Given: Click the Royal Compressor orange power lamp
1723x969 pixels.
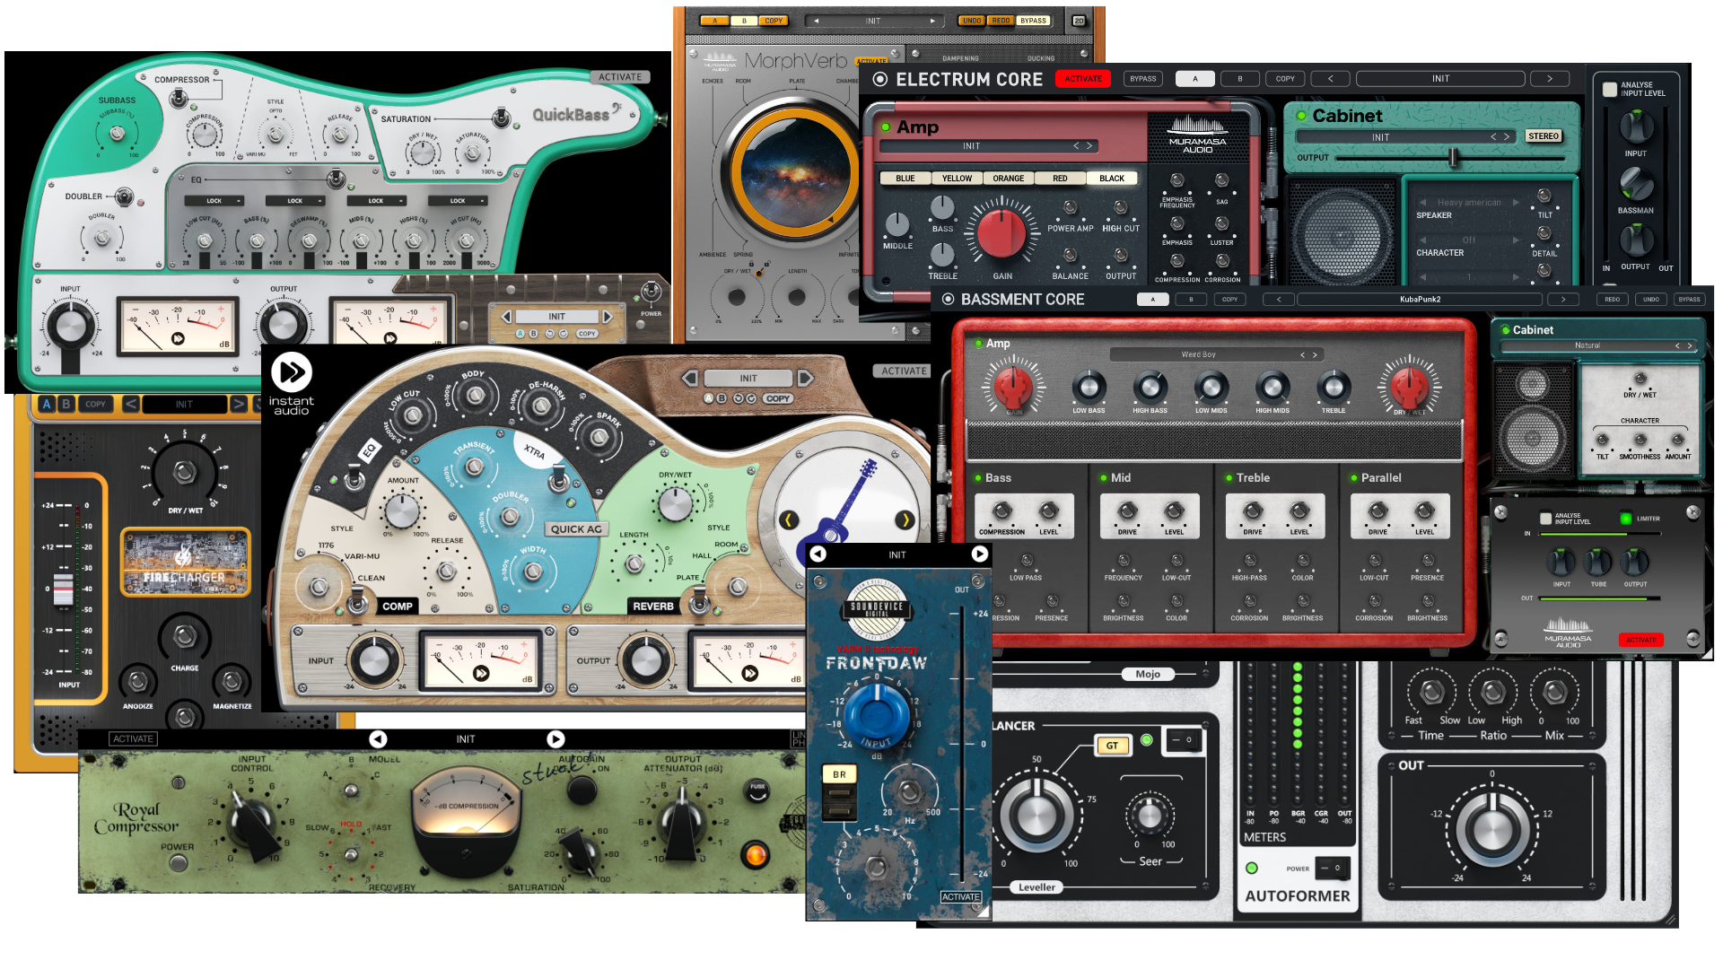Looking at the screenshot, I should 757,855.
